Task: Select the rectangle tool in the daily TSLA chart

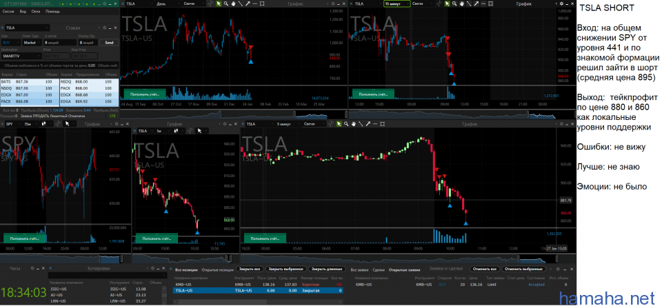Action: pos(262,3)
